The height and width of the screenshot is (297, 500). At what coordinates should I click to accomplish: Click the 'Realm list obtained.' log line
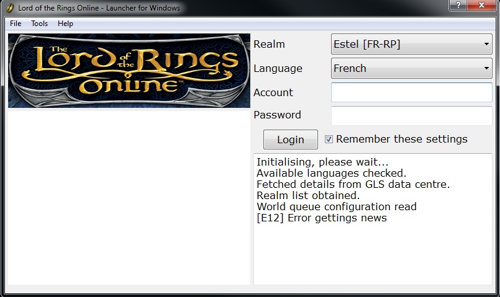[308, 195]
